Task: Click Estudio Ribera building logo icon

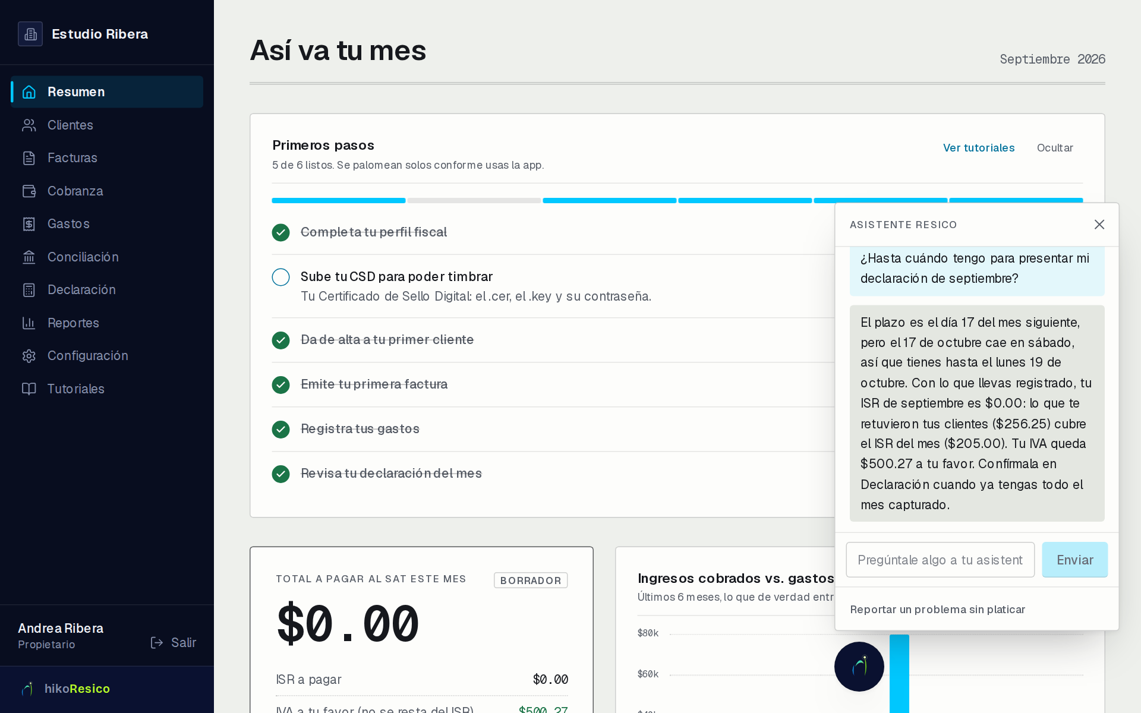Action: click(x=30, y=34)
